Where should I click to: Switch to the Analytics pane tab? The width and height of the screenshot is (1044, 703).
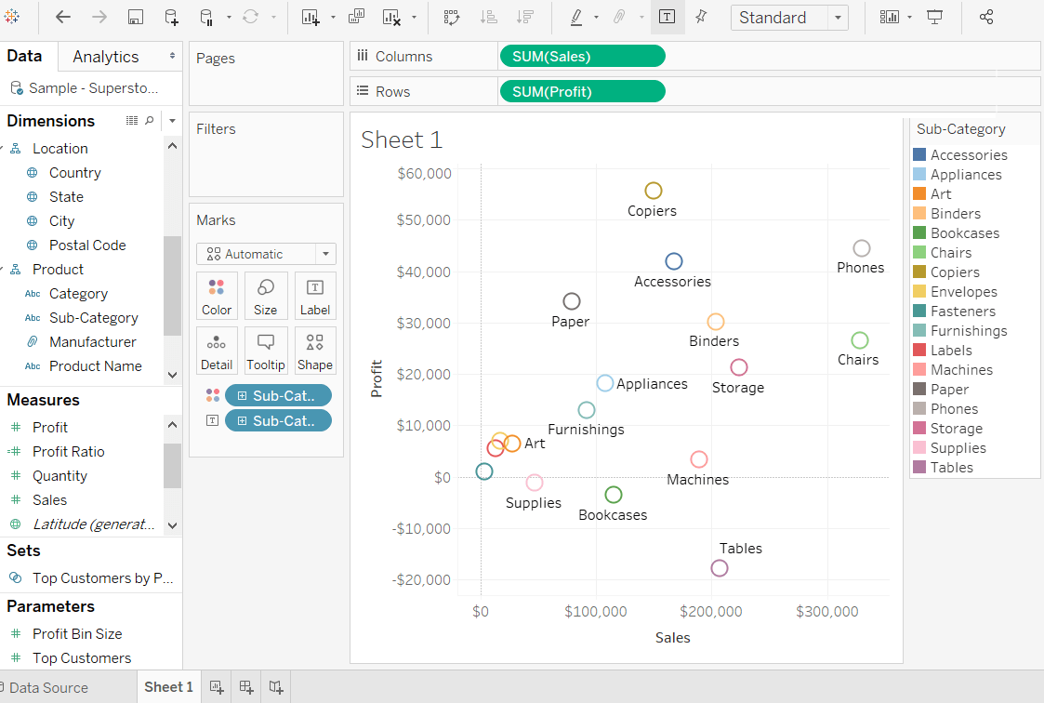(x=106, y=57)
